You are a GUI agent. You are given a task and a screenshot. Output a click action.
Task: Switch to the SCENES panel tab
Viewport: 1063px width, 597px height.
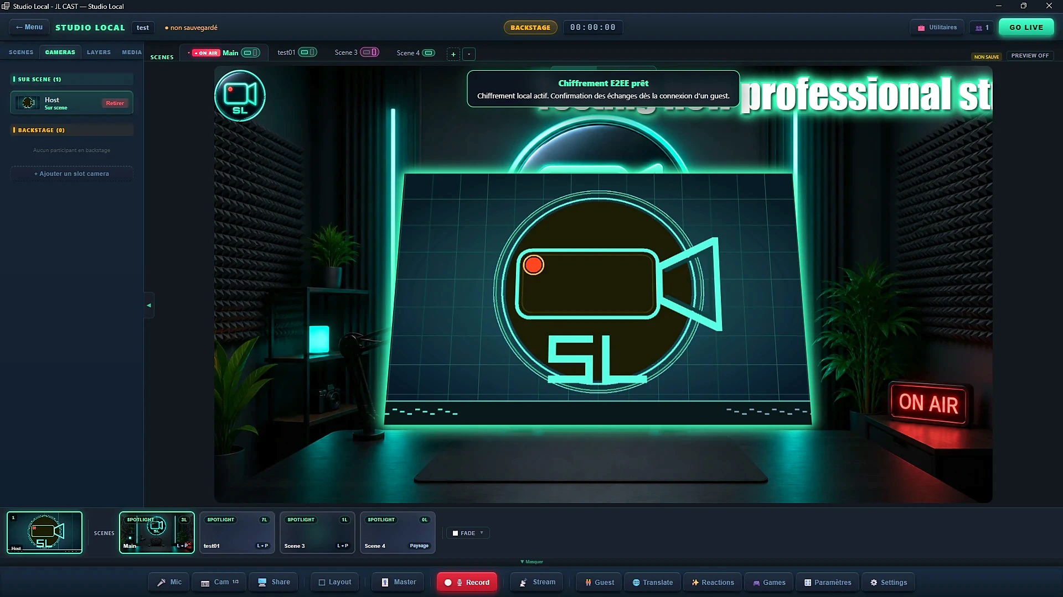[21, 53]
